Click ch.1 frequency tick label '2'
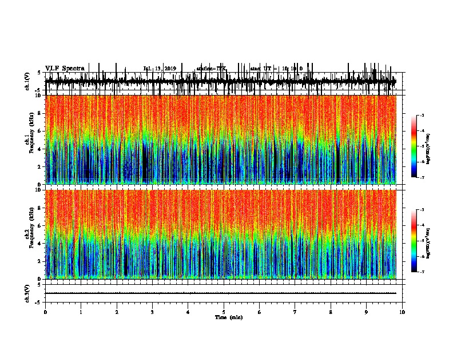Screen dimensions: 453x350 pos(40,167)
